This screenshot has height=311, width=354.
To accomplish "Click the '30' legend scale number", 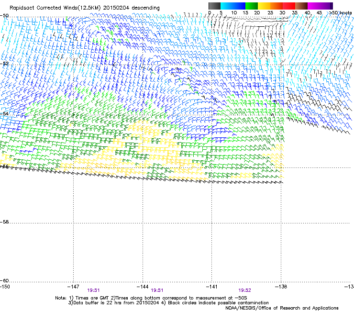I will (x=282, y=13).
